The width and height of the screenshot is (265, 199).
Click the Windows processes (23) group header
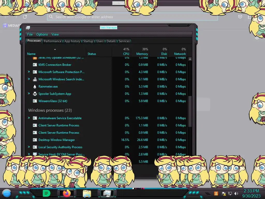pyautogui.click(x=50, y=110)
